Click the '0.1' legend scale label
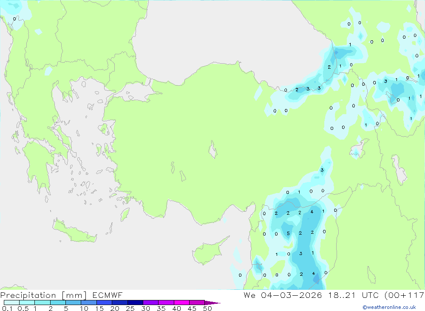This screenshot has height=311, width=425. [x=7, y=308]
